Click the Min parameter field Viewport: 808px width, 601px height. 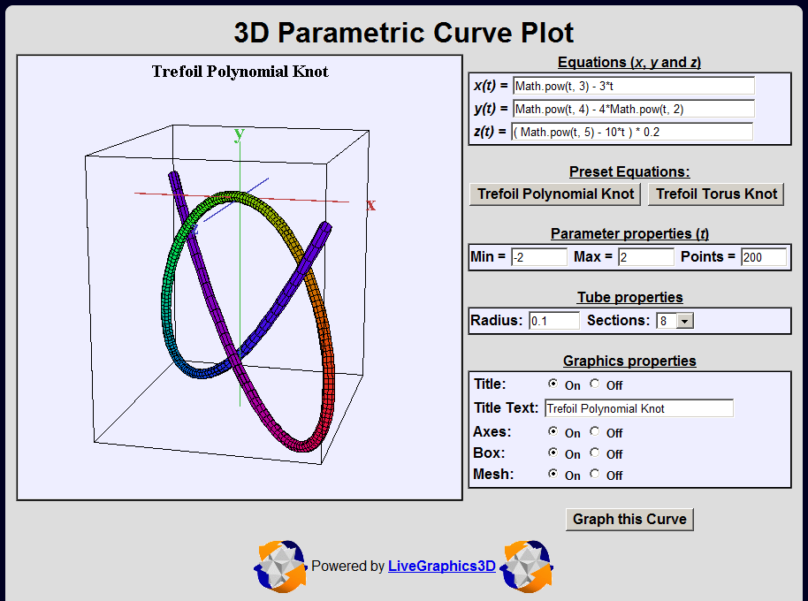pyautogui.click(x=539, y=257)
